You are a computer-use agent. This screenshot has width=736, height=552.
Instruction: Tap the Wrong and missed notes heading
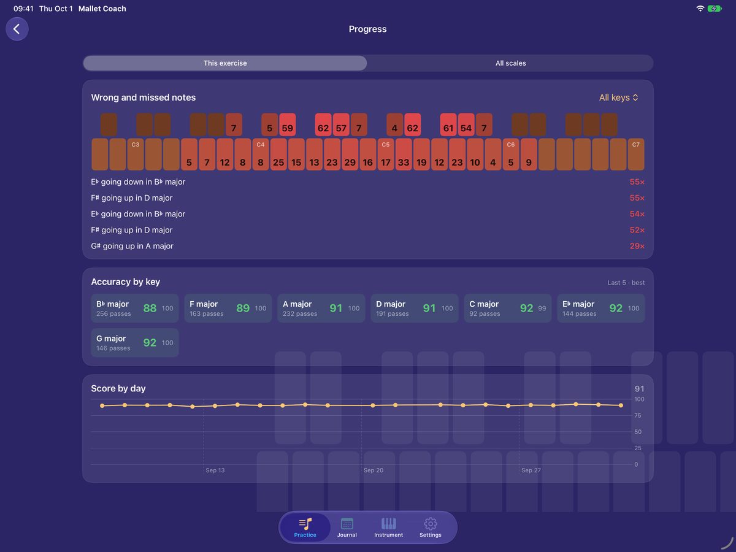tap(144, 98)
